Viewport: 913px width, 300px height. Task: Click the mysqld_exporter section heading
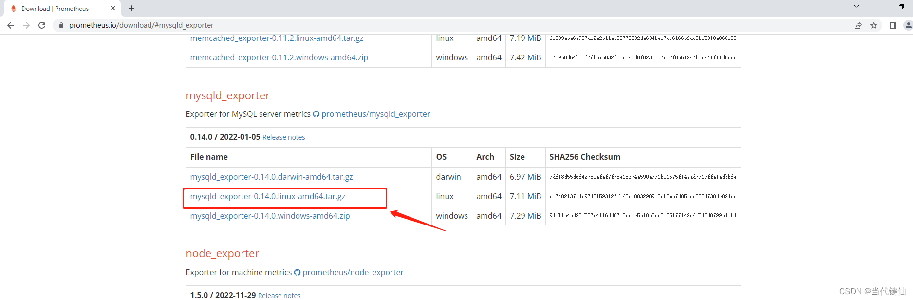[228, 95]
